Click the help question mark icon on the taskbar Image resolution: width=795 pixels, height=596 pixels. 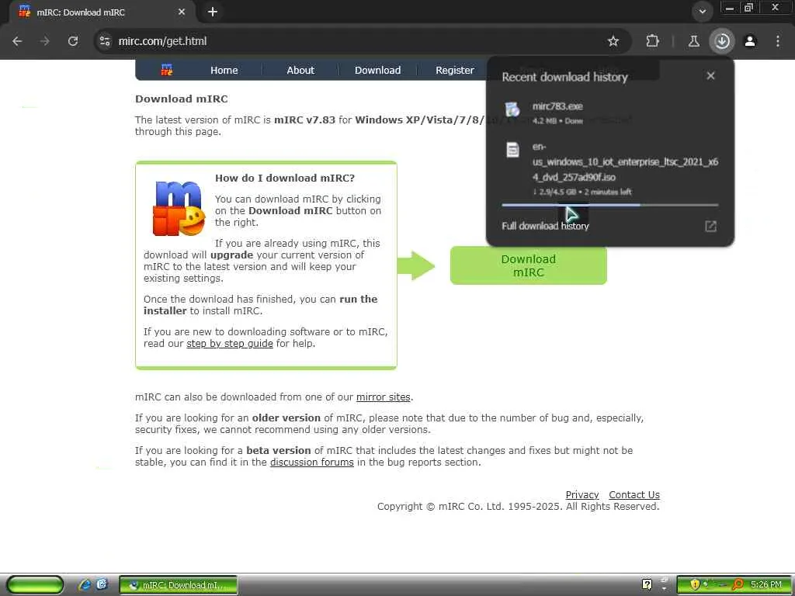(x=647, y=585)
